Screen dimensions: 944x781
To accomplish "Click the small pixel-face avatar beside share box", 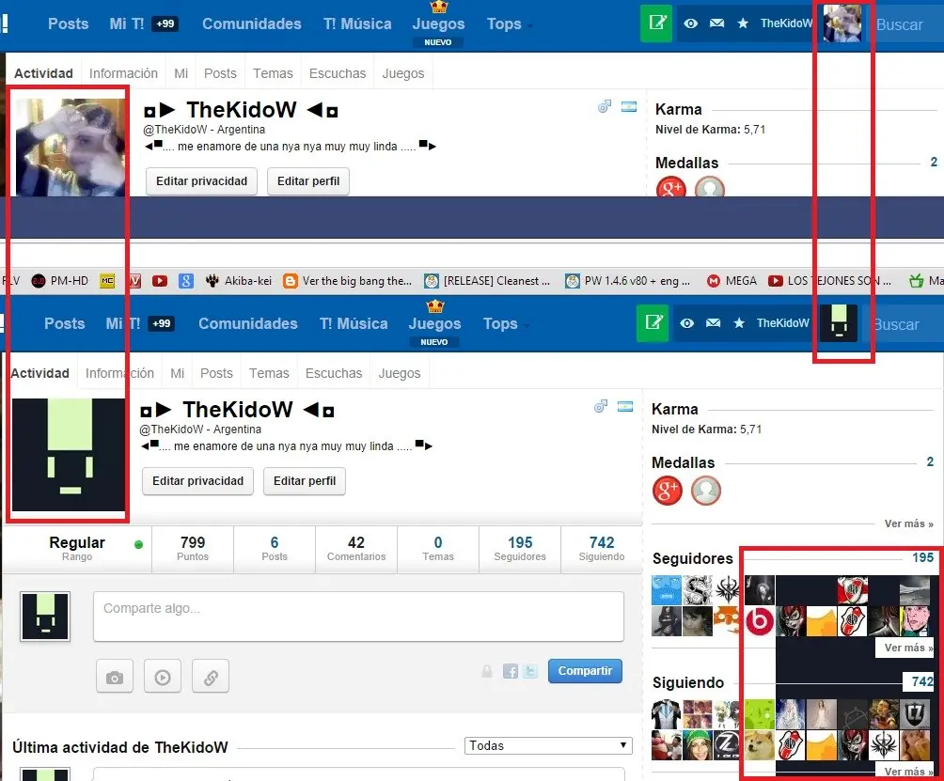I will point(45,617).
